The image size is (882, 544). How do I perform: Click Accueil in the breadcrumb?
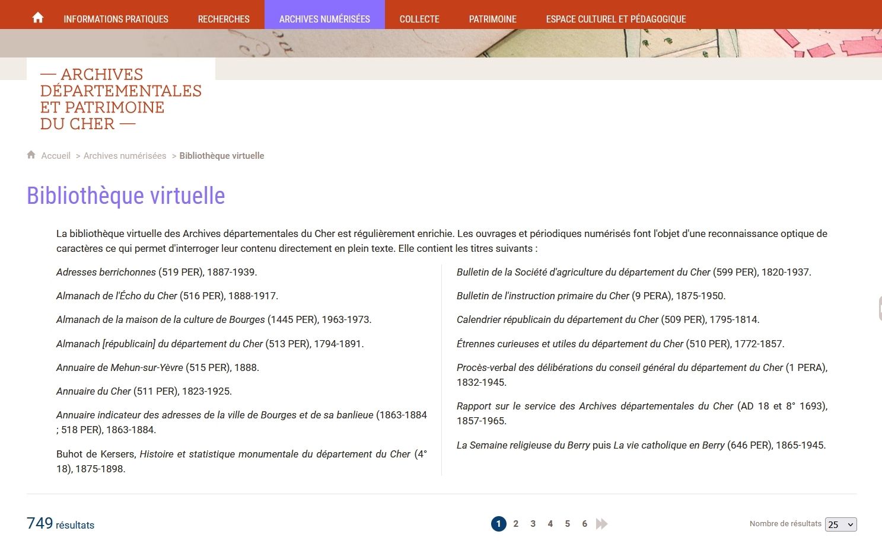tap(55, 155)
